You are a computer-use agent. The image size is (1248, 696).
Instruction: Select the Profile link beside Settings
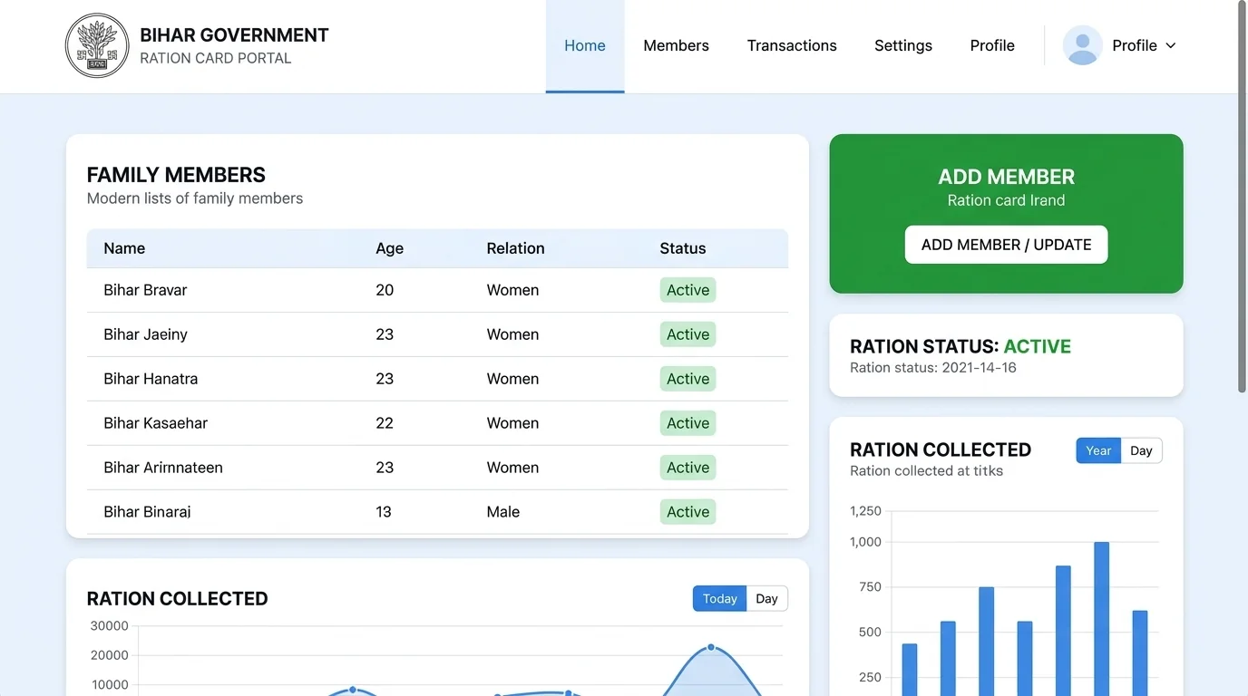(992, 45)
